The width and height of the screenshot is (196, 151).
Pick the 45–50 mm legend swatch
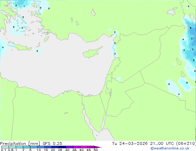(91, 147)
